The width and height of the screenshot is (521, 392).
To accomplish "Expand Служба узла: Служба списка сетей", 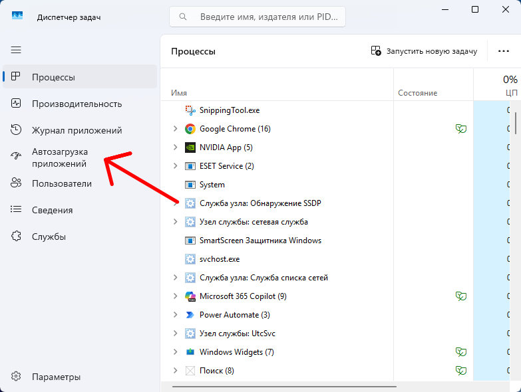I will [175, 278].
